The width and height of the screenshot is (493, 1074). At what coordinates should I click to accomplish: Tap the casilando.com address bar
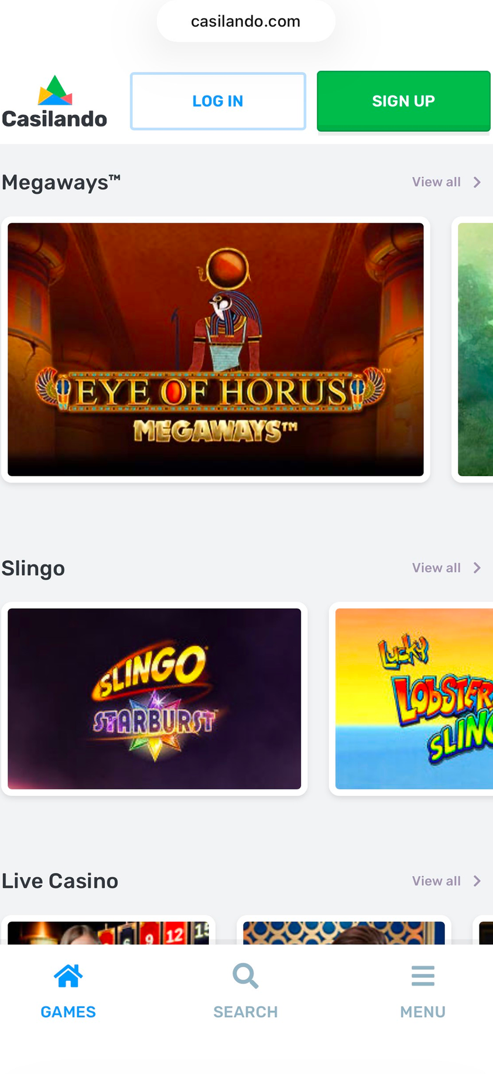246,22
